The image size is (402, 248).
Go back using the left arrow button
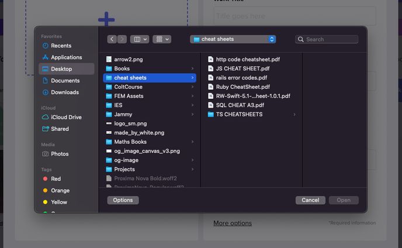point(112,39)
